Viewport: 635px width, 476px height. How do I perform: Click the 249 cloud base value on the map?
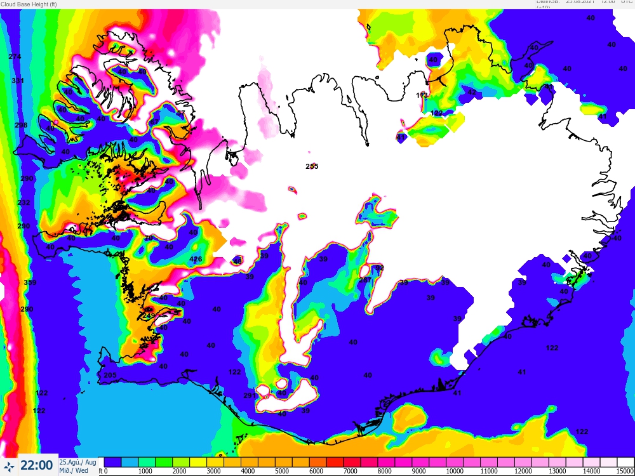149,315
